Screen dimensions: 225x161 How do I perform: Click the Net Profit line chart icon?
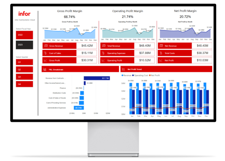pos(161,60)
